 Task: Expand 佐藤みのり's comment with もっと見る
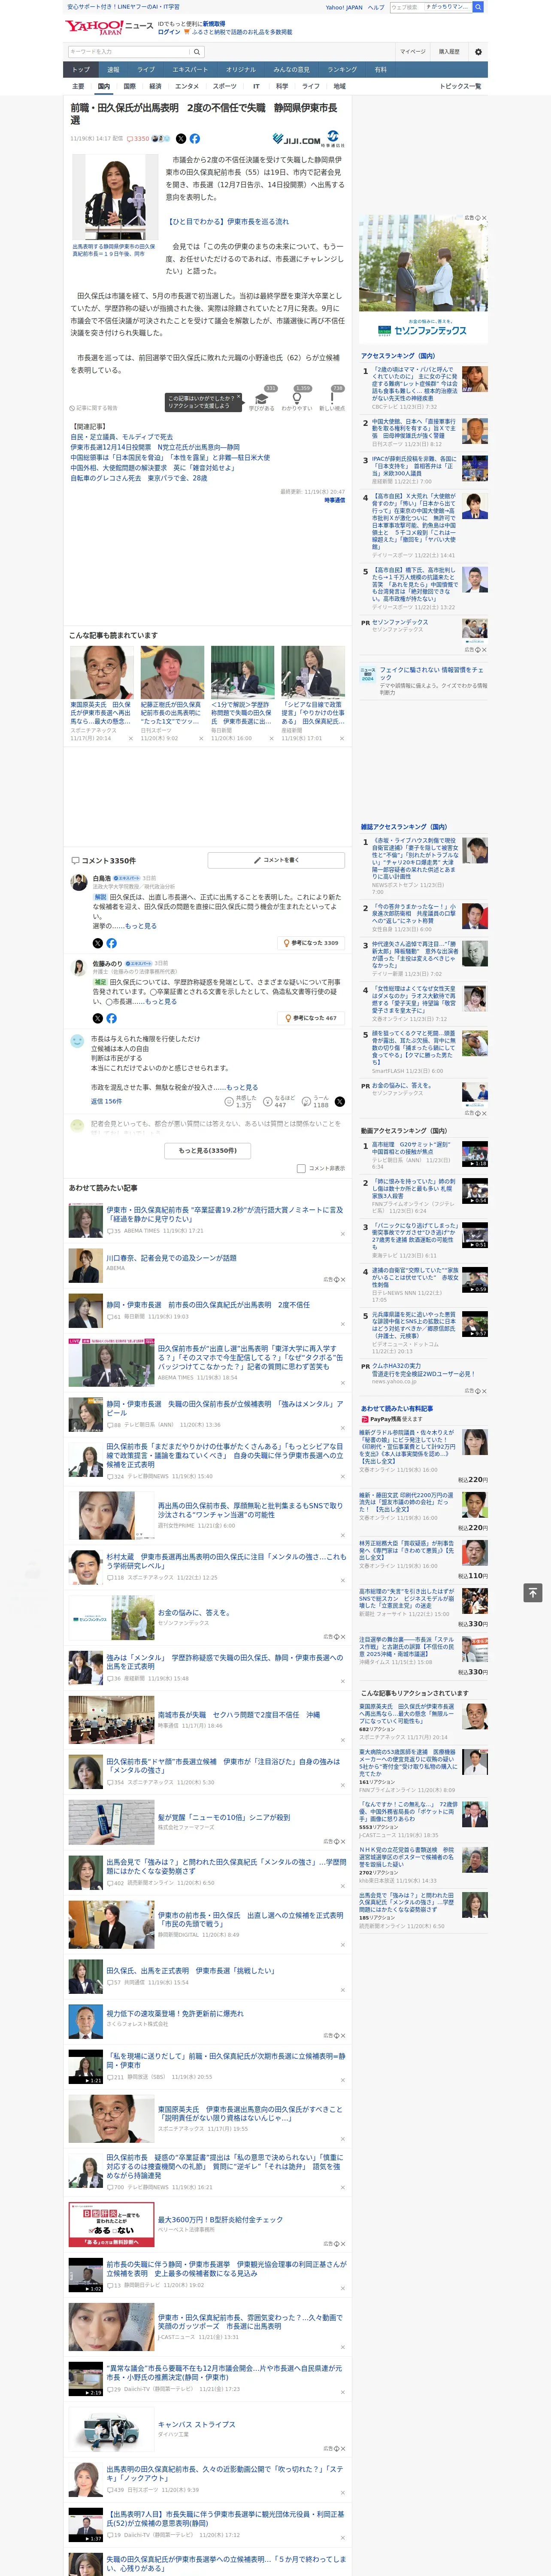point(161,1001)
